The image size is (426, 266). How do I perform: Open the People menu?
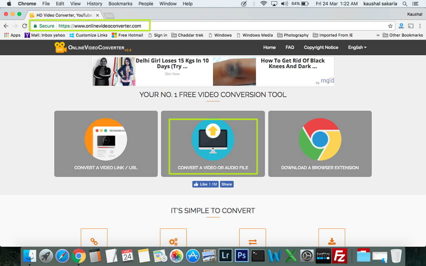pos(146,4)
